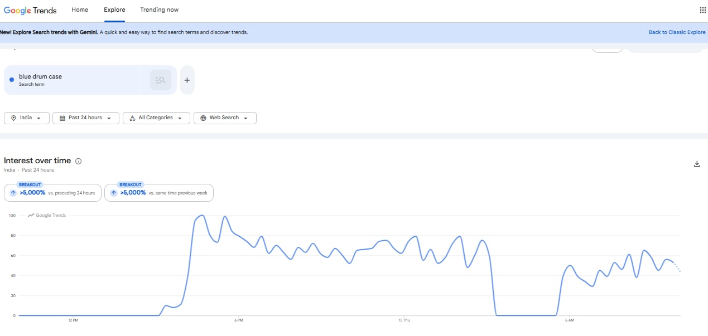Click the Interest over time heading

(37, 160)
